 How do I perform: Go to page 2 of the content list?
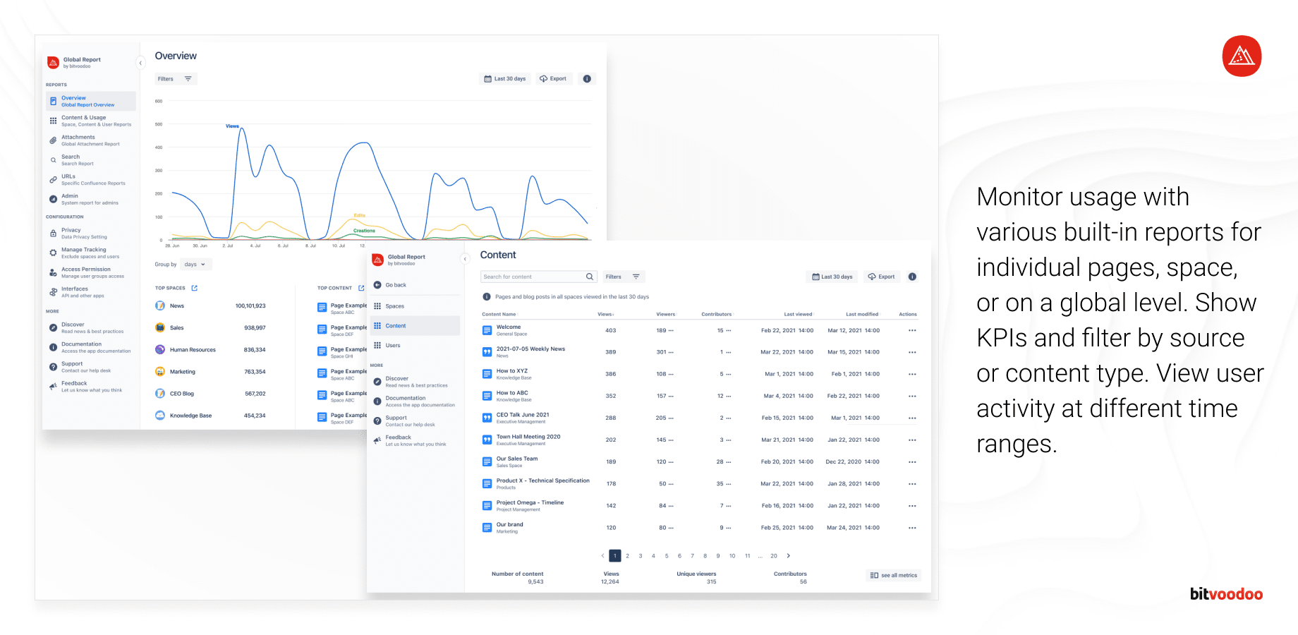(627, 555)
